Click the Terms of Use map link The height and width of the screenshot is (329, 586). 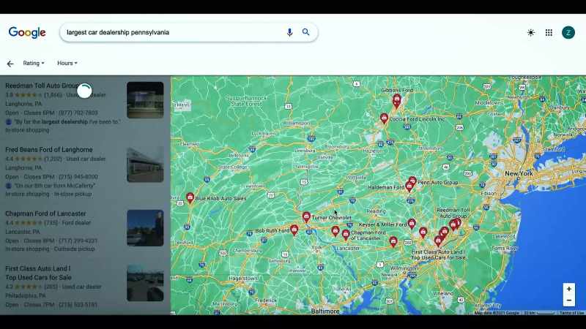[x=571, y=313]
